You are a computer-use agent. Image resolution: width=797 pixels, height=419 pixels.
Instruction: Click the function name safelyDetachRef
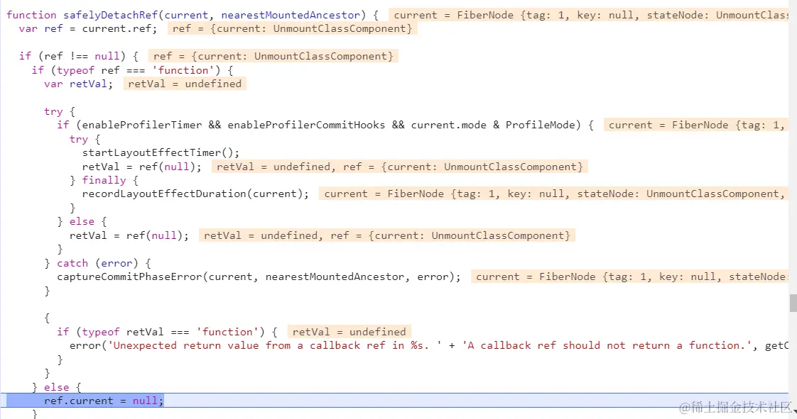(110, 15)
